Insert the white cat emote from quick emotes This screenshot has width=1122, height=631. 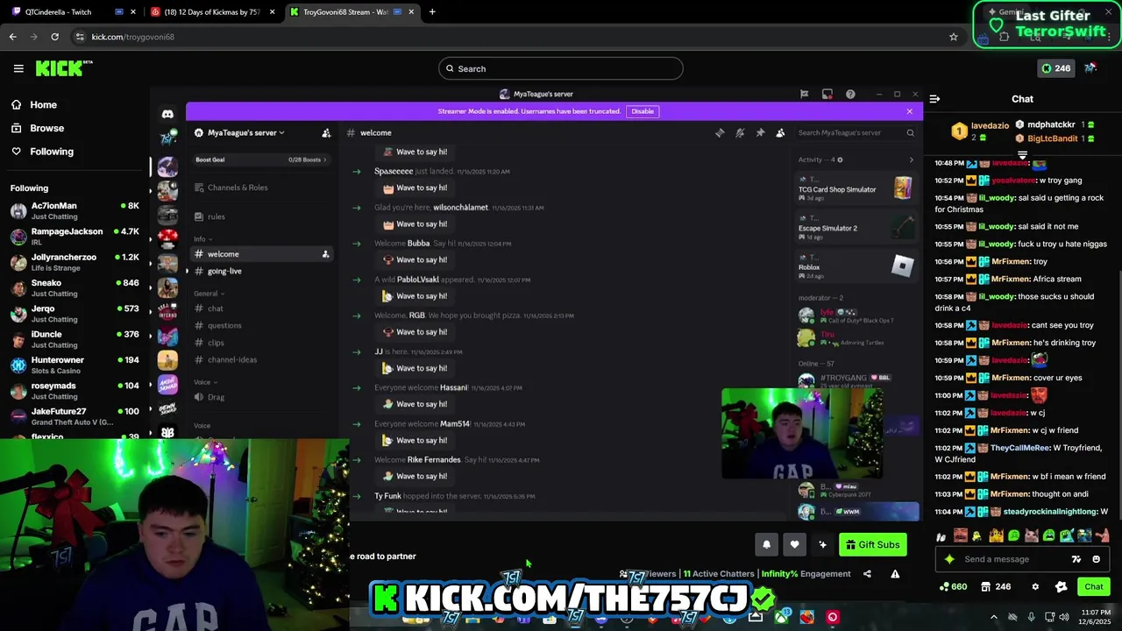coord(1031,535)
